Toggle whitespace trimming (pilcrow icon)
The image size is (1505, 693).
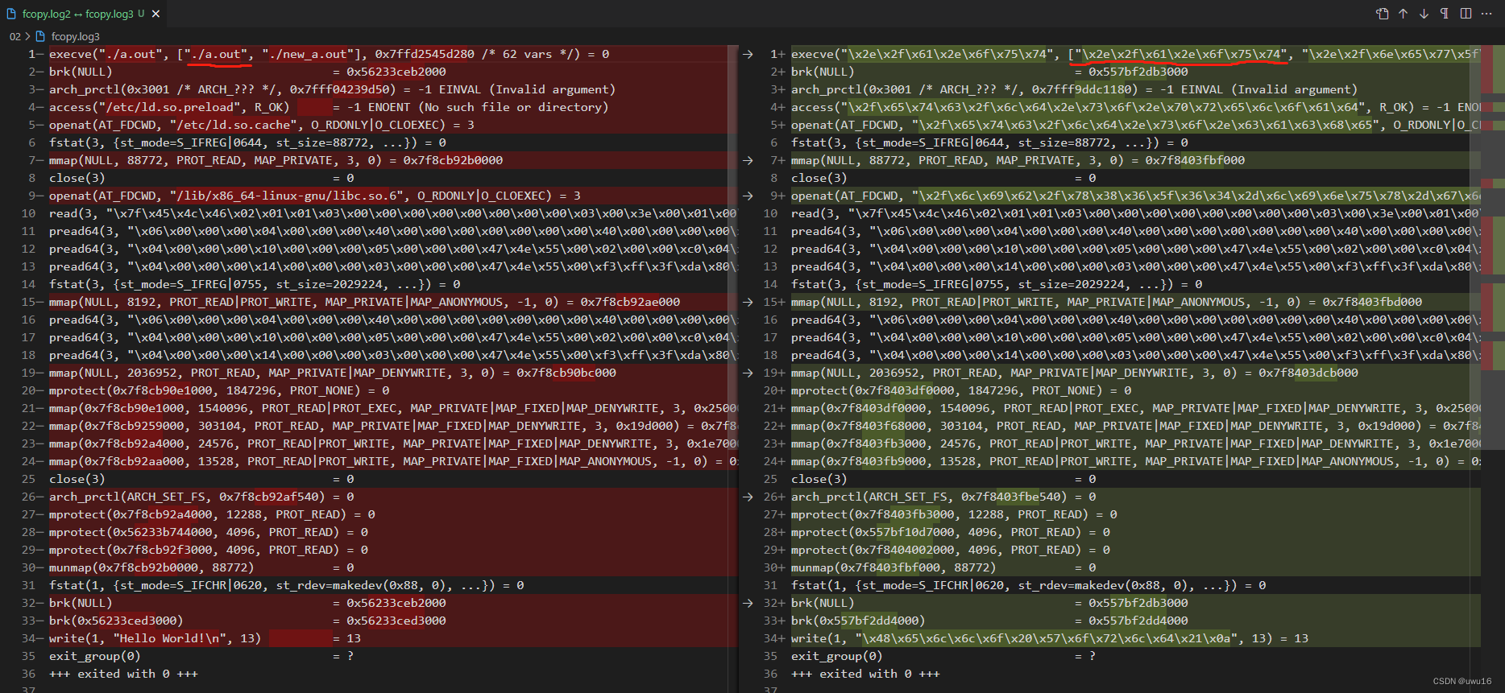(1445, 14)
